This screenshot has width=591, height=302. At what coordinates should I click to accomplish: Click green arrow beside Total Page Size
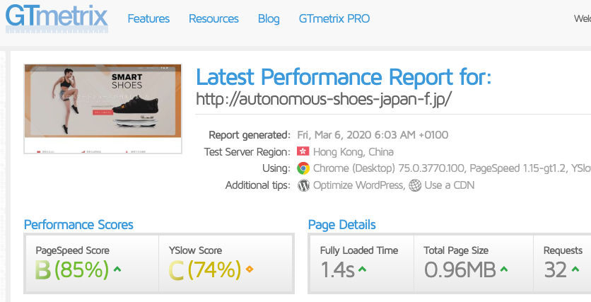click(504, 269)
